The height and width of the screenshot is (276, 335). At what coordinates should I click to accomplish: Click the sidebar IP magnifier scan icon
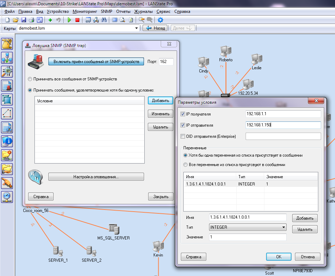pos(7,72)
